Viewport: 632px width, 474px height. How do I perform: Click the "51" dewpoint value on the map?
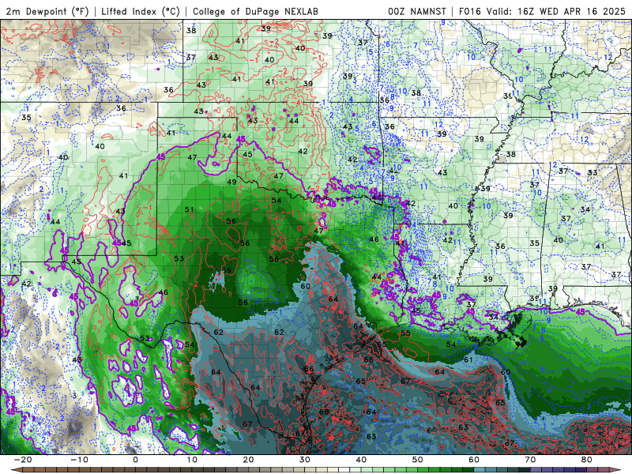[189, 209]
